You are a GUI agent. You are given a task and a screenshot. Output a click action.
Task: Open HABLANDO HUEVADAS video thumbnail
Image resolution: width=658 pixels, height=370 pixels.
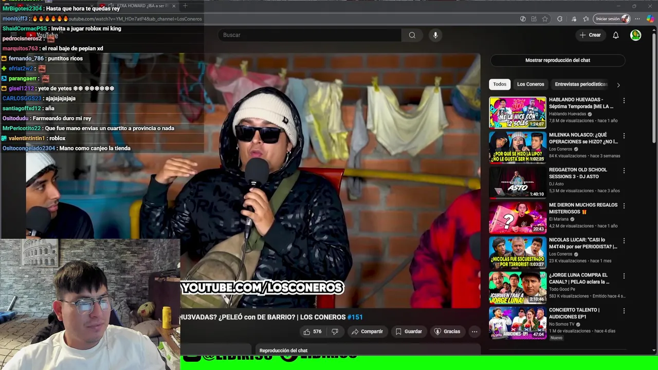point(518,112)
